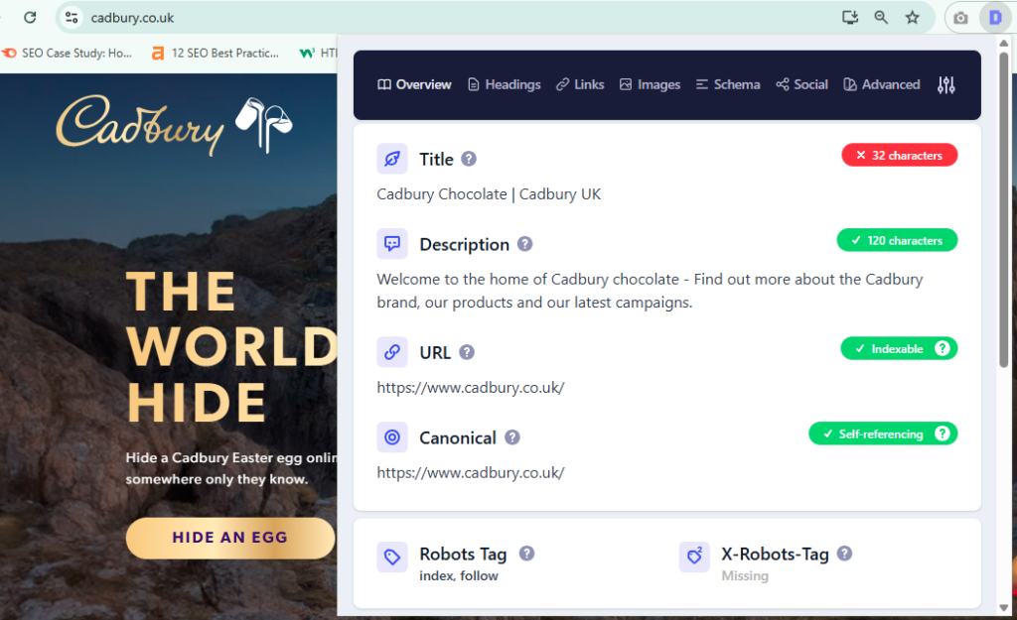
Task: Open the 12 SEO Best Practices bookmark
Action: tap(216, 54)
